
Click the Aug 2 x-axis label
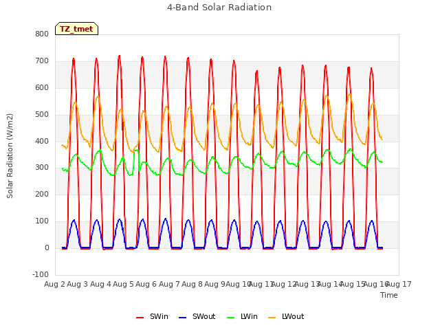pos(54,284)
